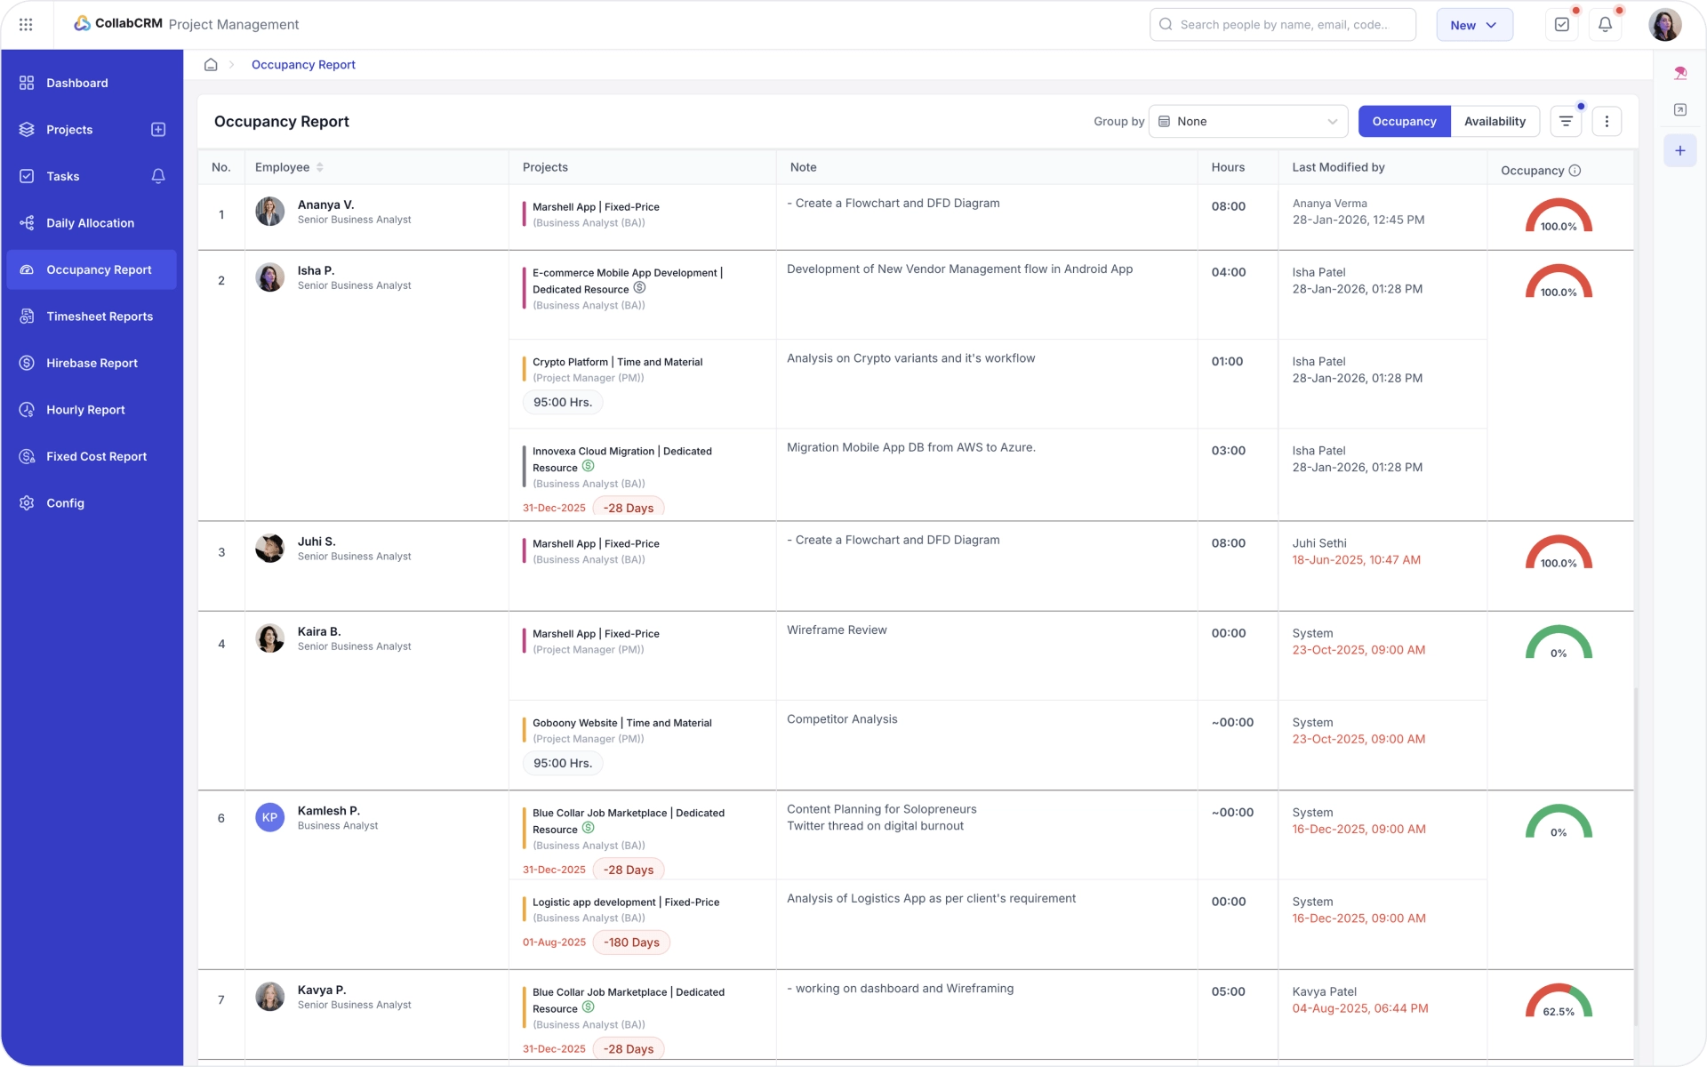Switch to the Availability view
Screen dimensions: 1707x1067
(1495, 122)
